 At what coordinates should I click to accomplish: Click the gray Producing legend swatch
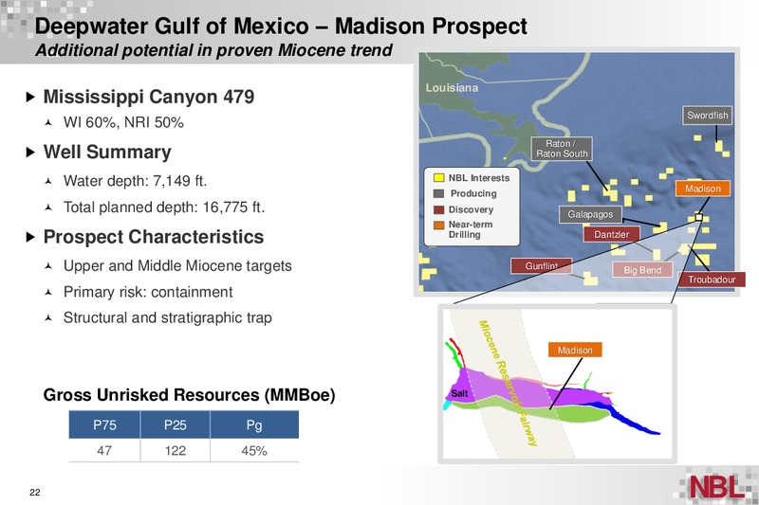coord(438,193)
